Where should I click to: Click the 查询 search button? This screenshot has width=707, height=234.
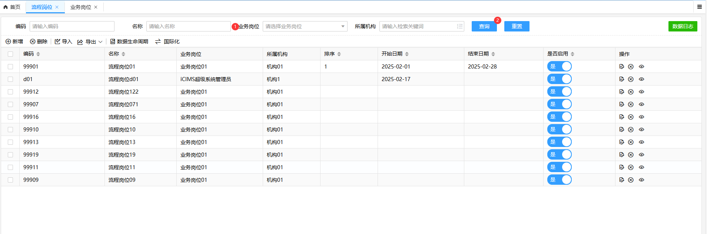pyautogui.click(x=484, y=26)
